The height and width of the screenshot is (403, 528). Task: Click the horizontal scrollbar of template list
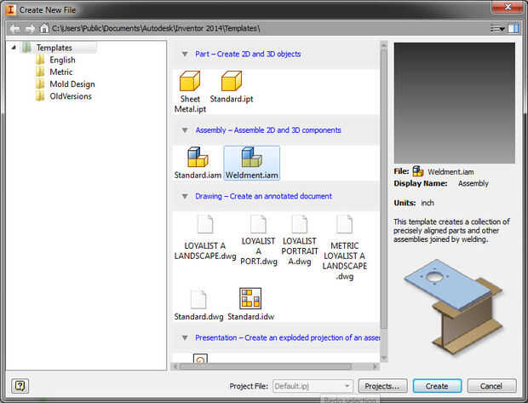coord(266,366)
